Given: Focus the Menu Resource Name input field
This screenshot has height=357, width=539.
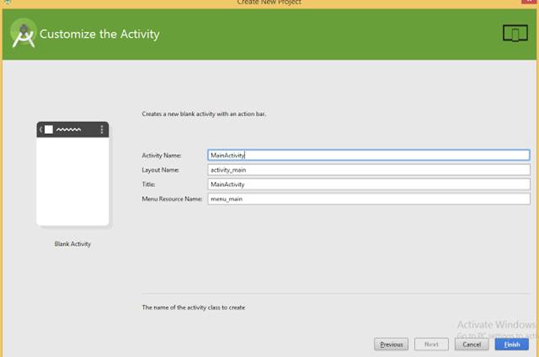Looking at the screenshot, I should click(369, 199).
